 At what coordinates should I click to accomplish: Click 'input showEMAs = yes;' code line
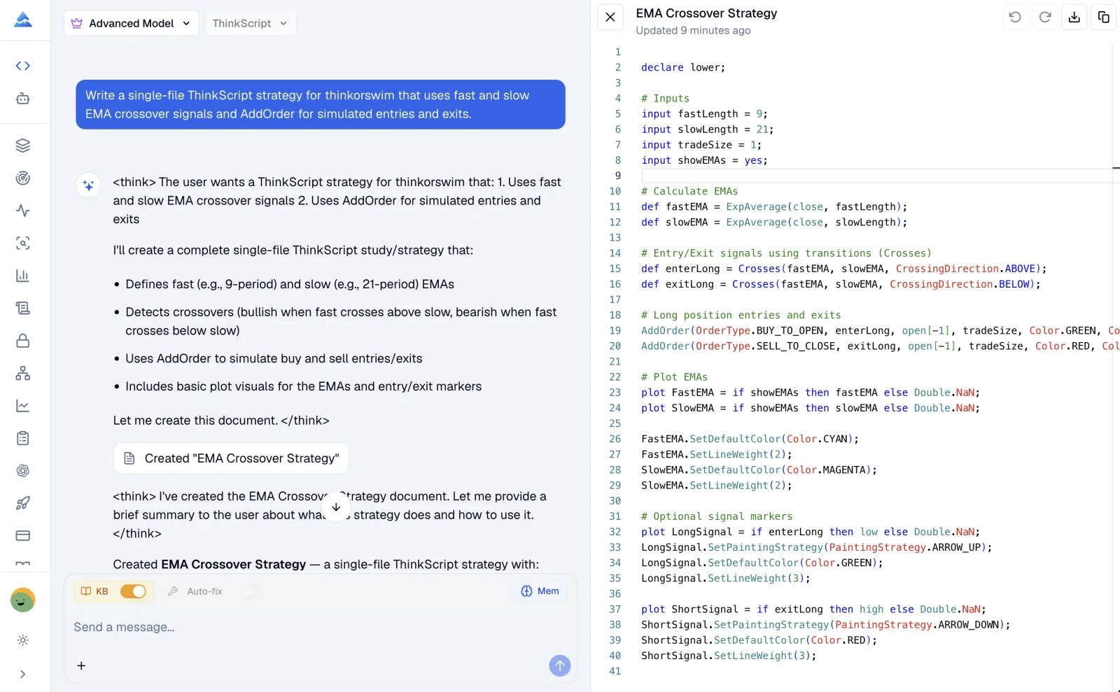point(704,160)
